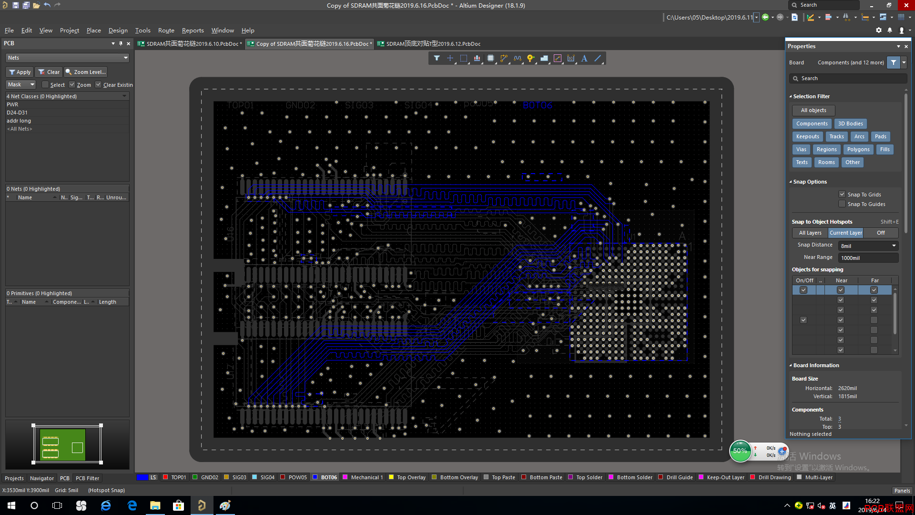Open the Design menu
Viewport: 915px width, 515px height.
[x=118, y=30]
